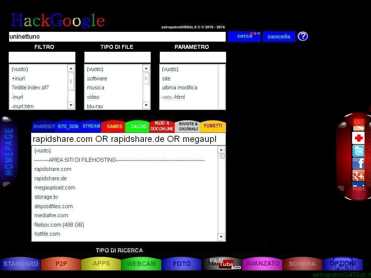Open the blue question mark help icon
This screenshot has width=371, height=278.
click(303, 37)
